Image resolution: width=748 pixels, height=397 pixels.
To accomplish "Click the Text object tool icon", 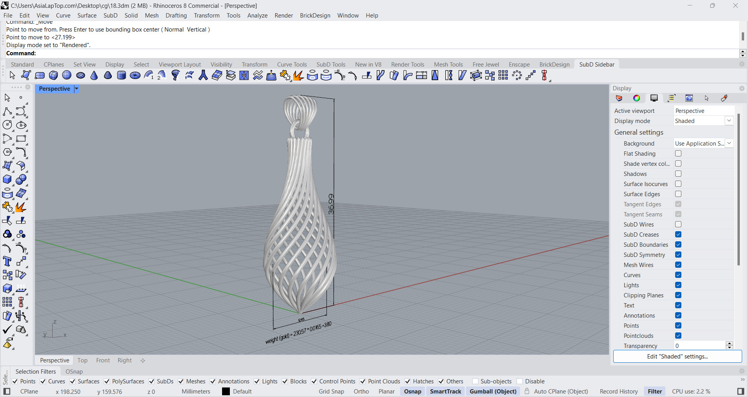I will coord(7,261).
